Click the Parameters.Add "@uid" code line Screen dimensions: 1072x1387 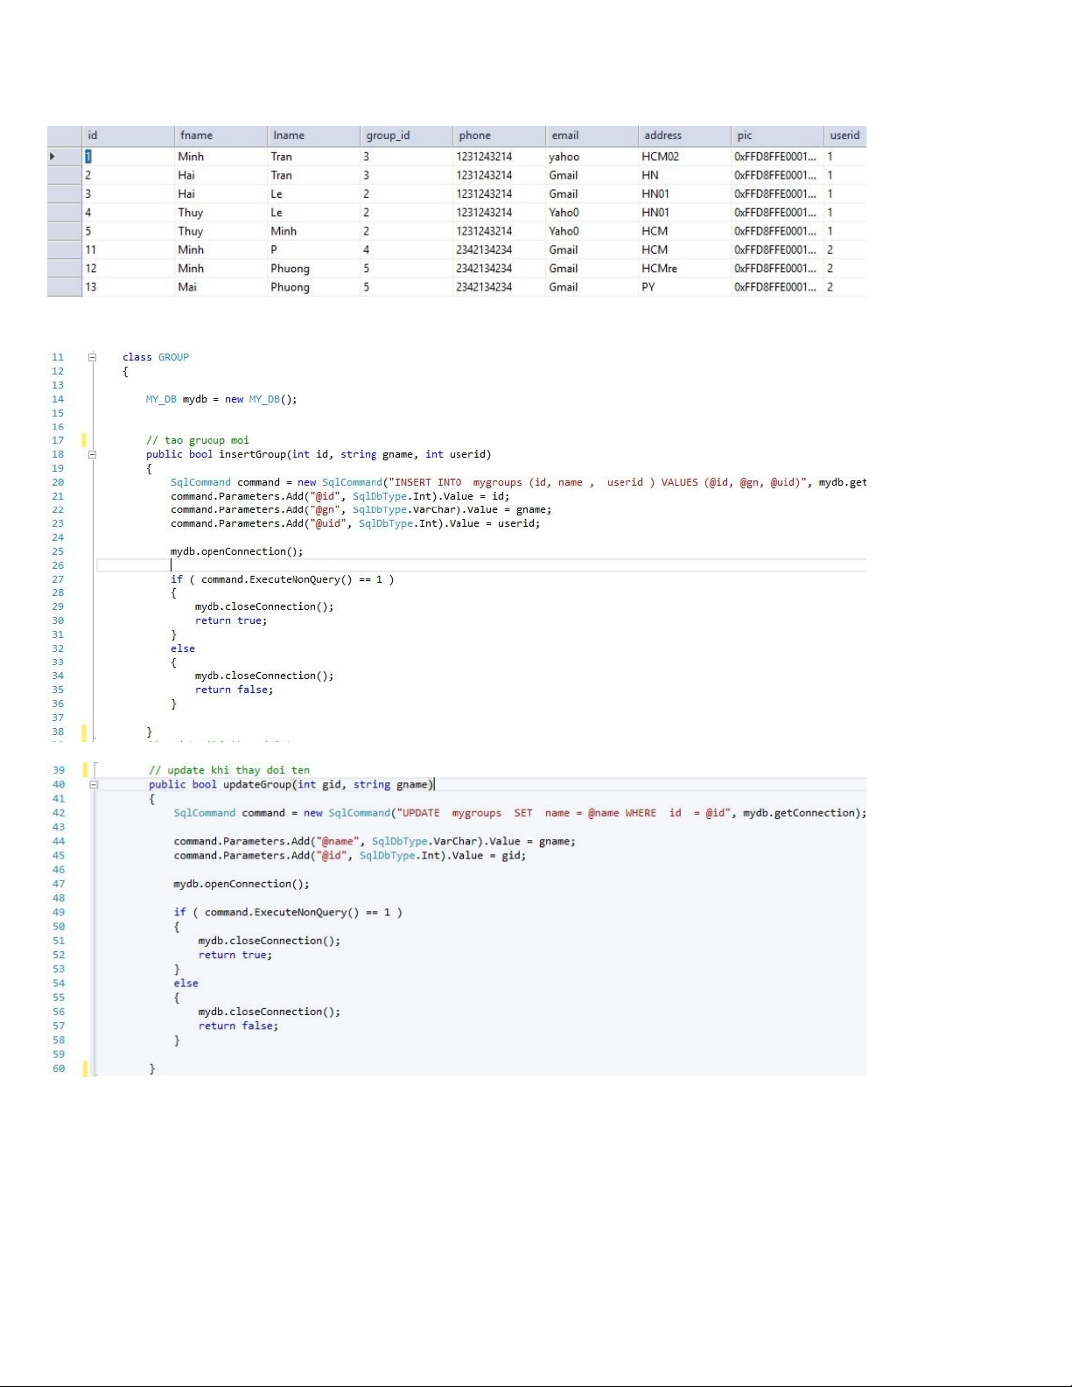tap(355, 523)
